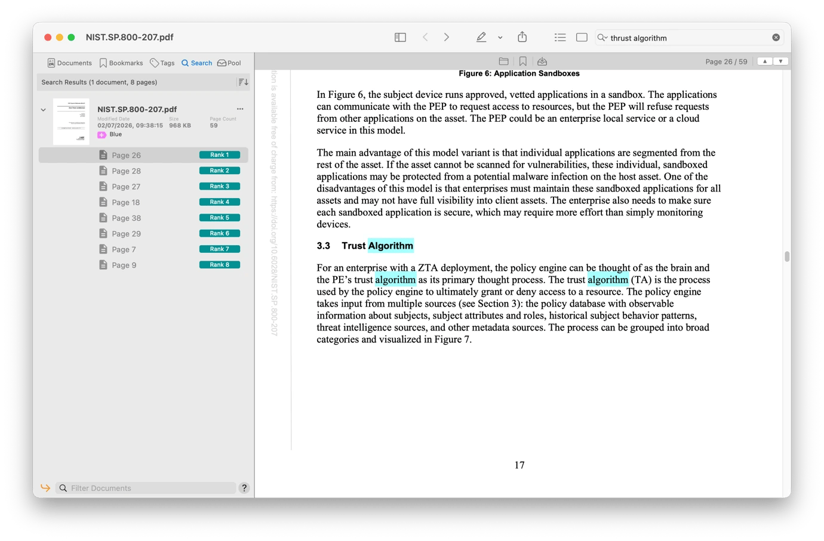Jump to previous page with up arrow
Viewport: 824px width, 541px height.
[x=765, y=61]
